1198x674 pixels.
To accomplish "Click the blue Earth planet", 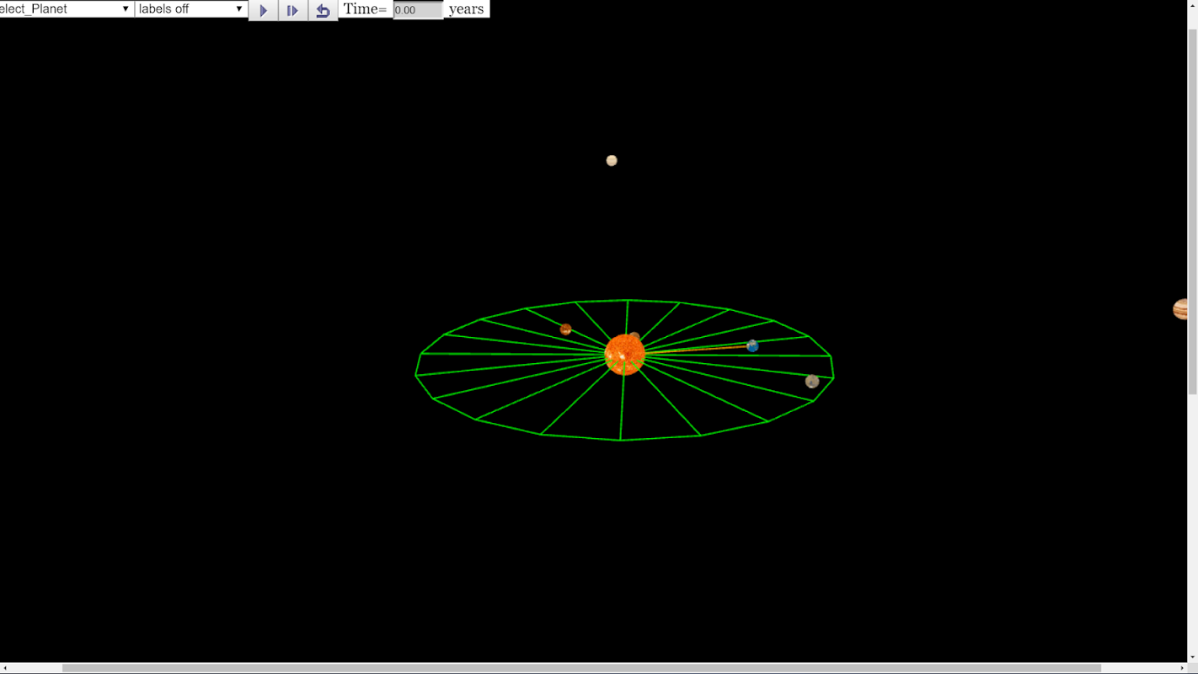I will [752, 345].
